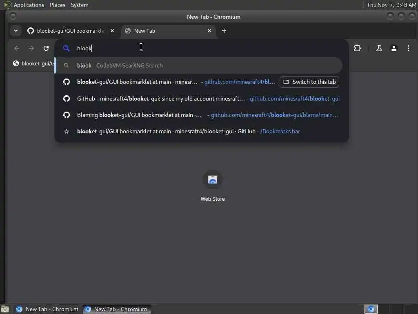This screenshot has width=418, height=314.
Task: Select 'blook - CollabVM SearXNG Search' suggestion
Action: point(199,65)
